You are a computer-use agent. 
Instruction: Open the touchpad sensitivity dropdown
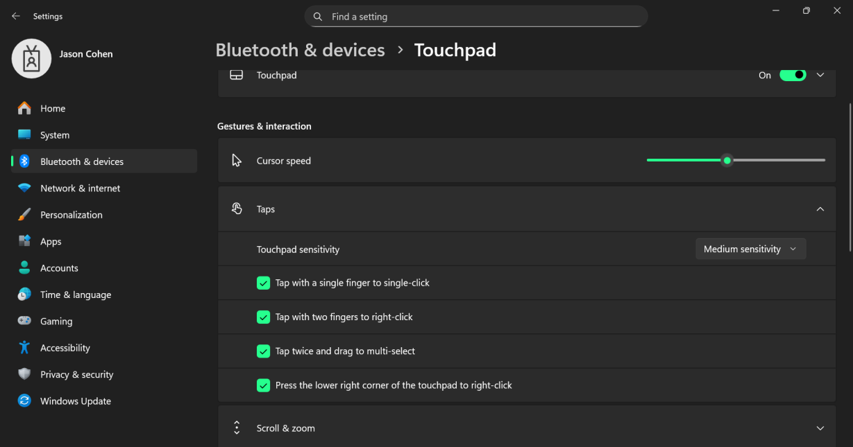point(750,249)
